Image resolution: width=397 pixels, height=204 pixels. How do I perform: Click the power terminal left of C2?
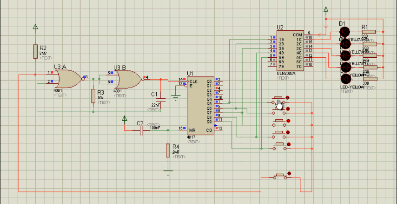[124, 119]
